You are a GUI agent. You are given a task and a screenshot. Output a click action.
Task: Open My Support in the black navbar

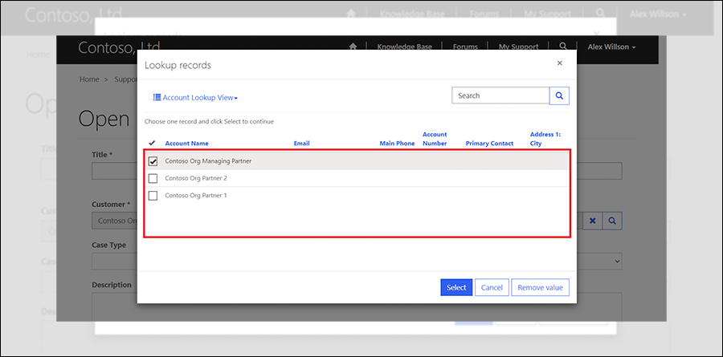pos(518,47)
